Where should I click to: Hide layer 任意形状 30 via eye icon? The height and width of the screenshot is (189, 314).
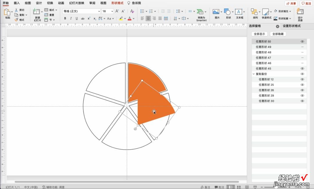pos(302,101)
